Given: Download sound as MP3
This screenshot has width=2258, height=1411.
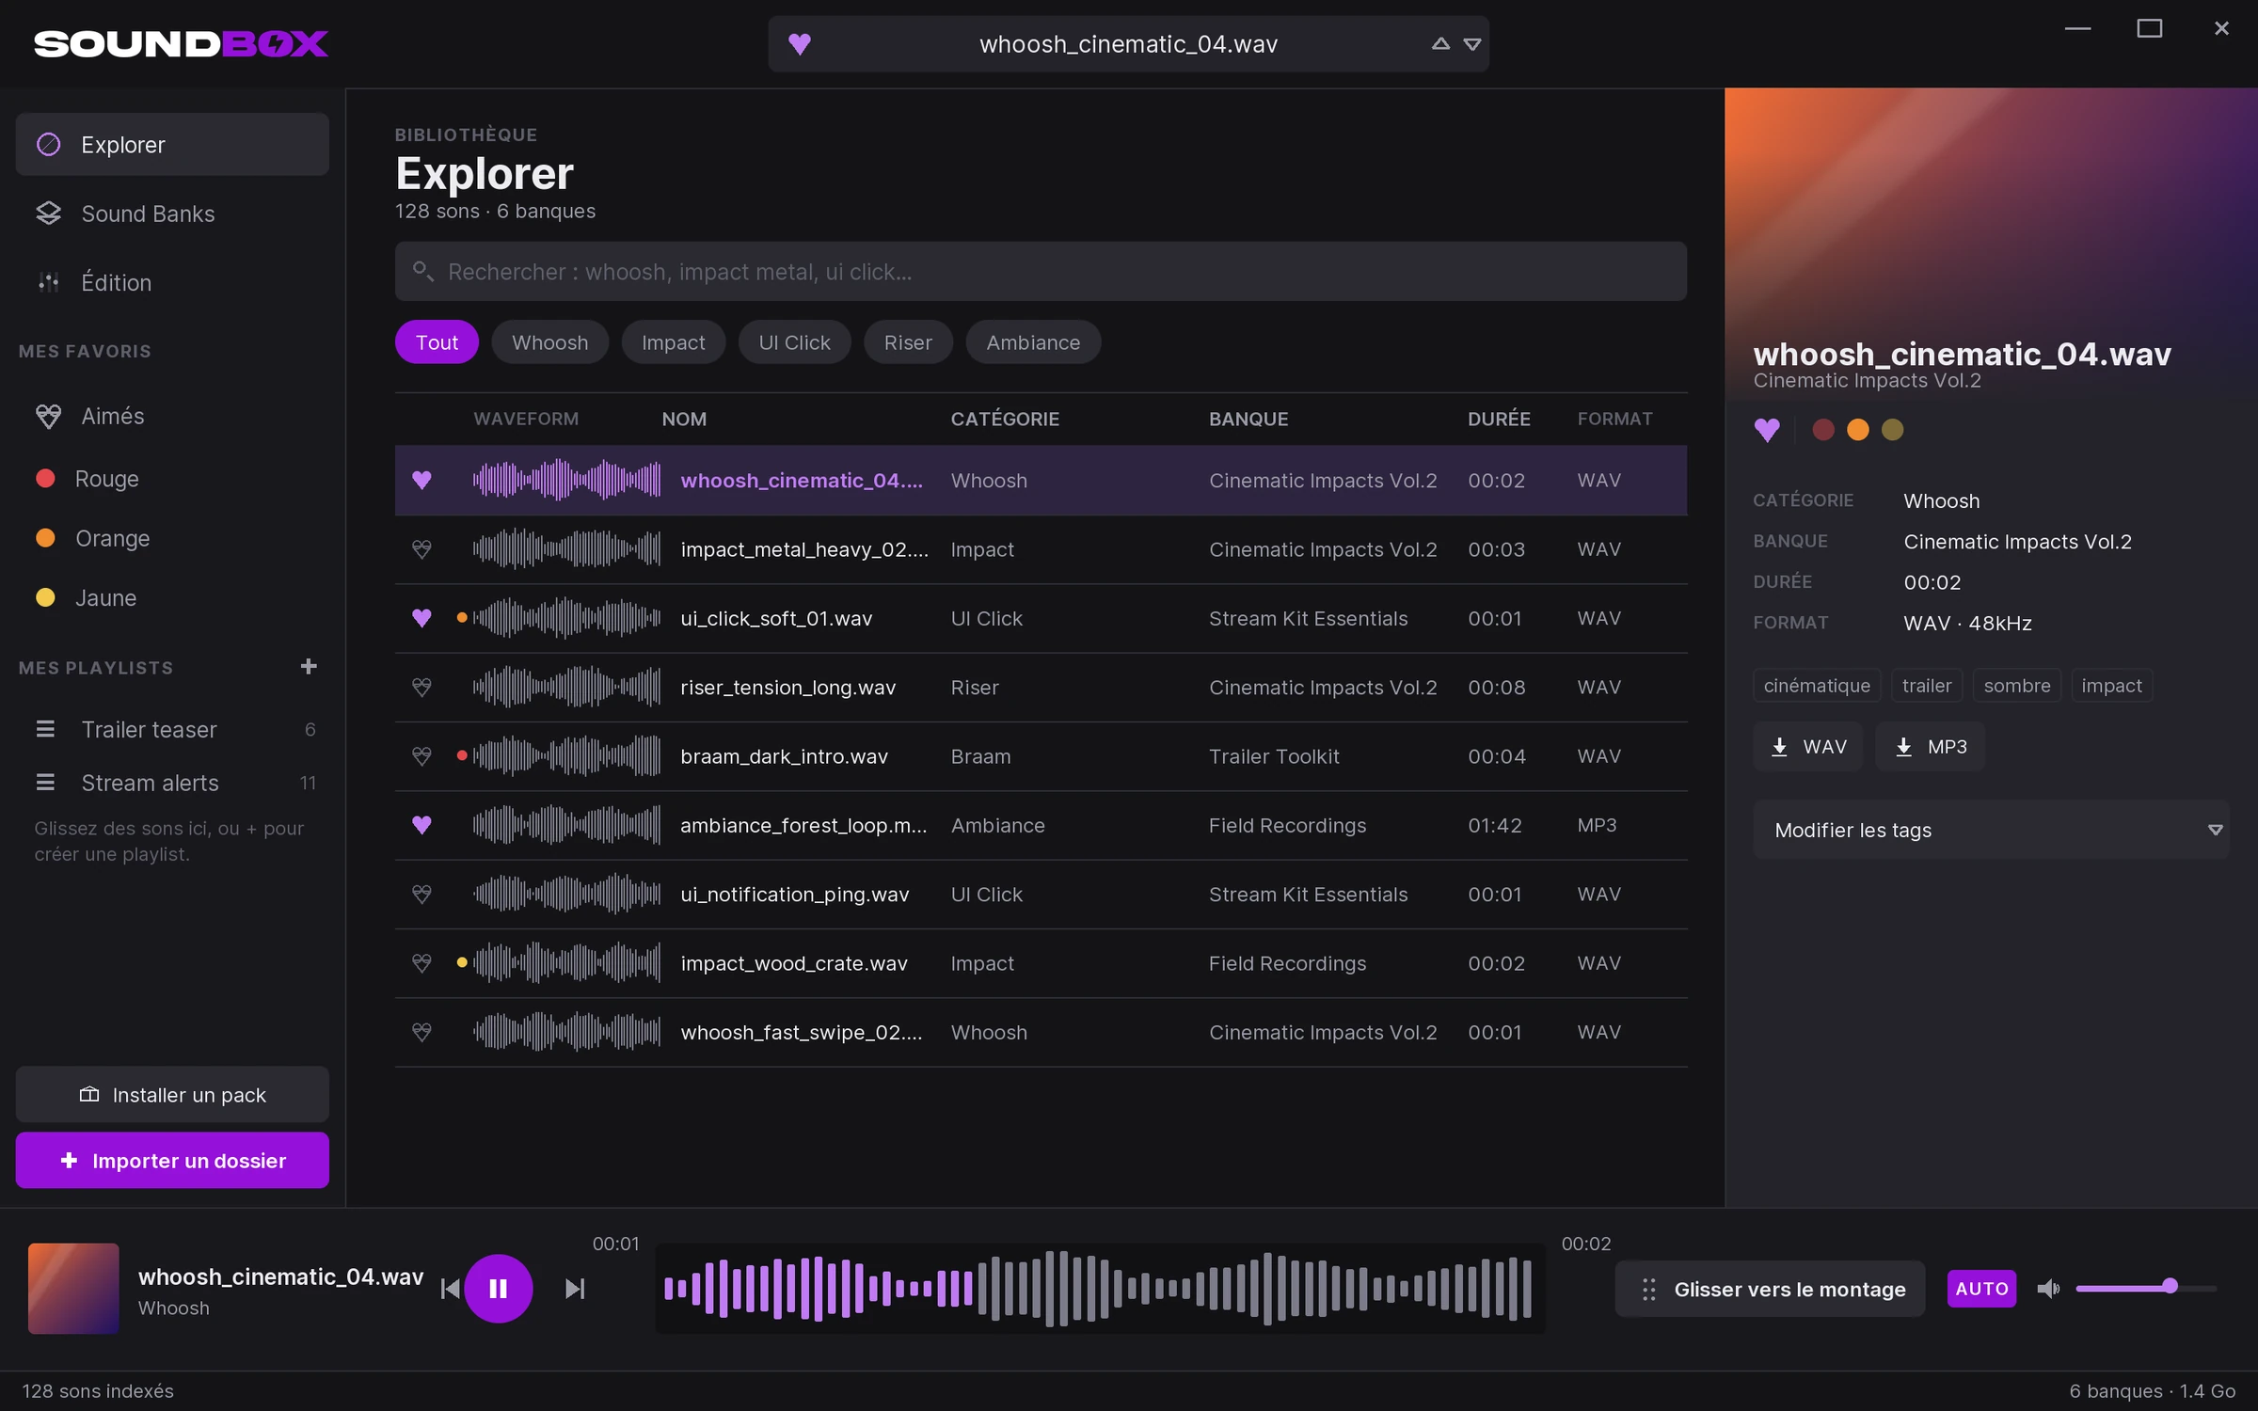Looking at the screenshot, I should (1930, 747).
